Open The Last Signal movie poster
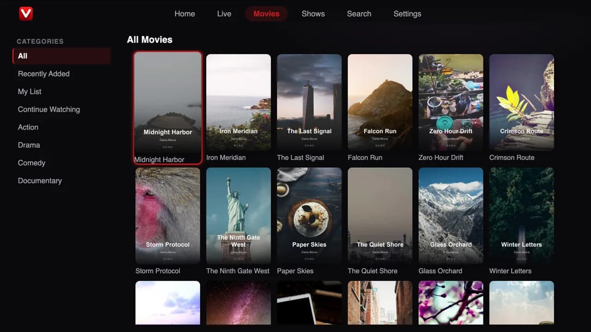 point(309,102)
